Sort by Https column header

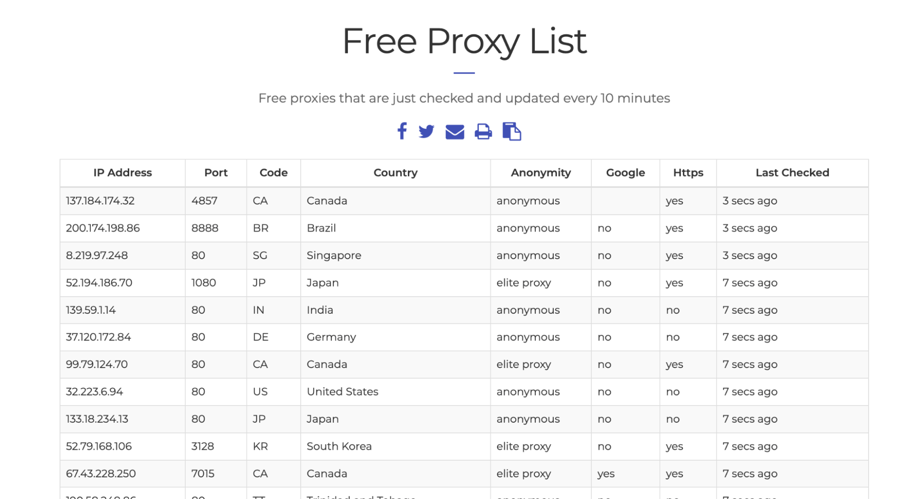(x=688, y=173)
